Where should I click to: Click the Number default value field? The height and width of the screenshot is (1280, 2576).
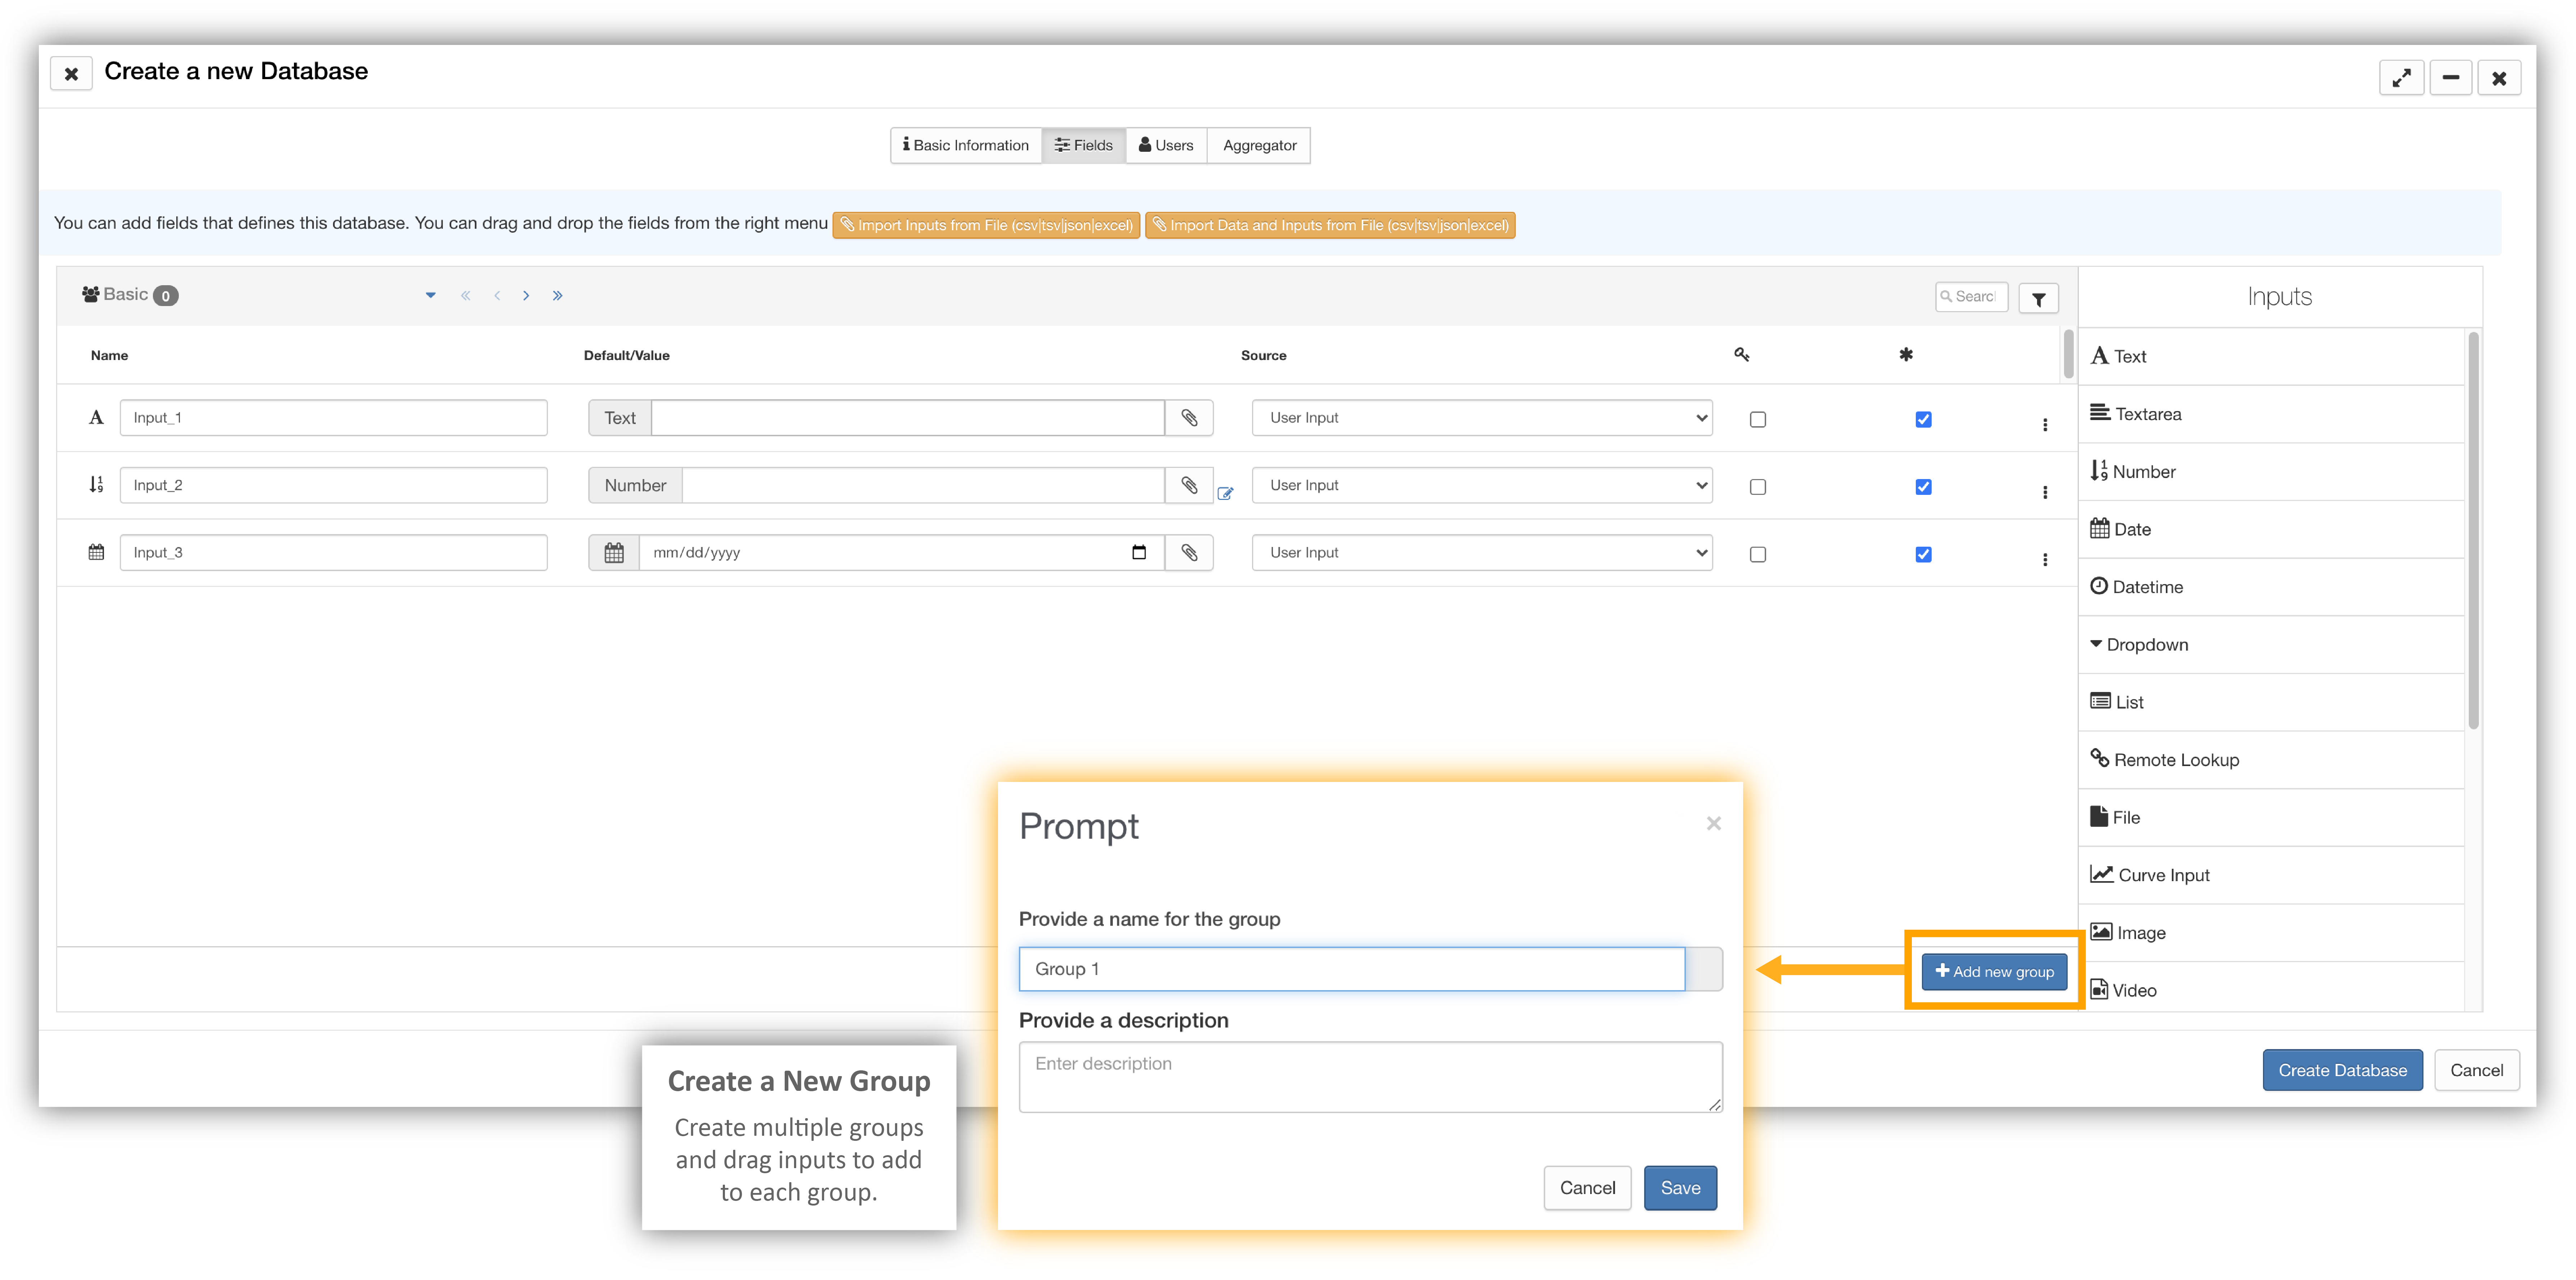(x=924, y=485)
